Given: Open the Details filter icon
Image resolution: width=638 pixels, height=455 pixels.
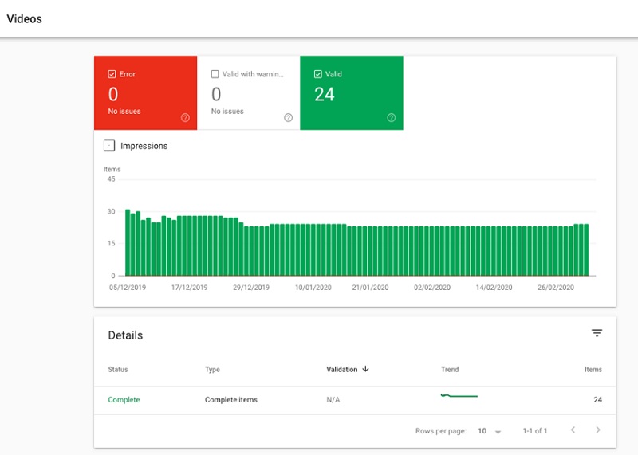Looking at the screenshot, I should tap(597, 333).
